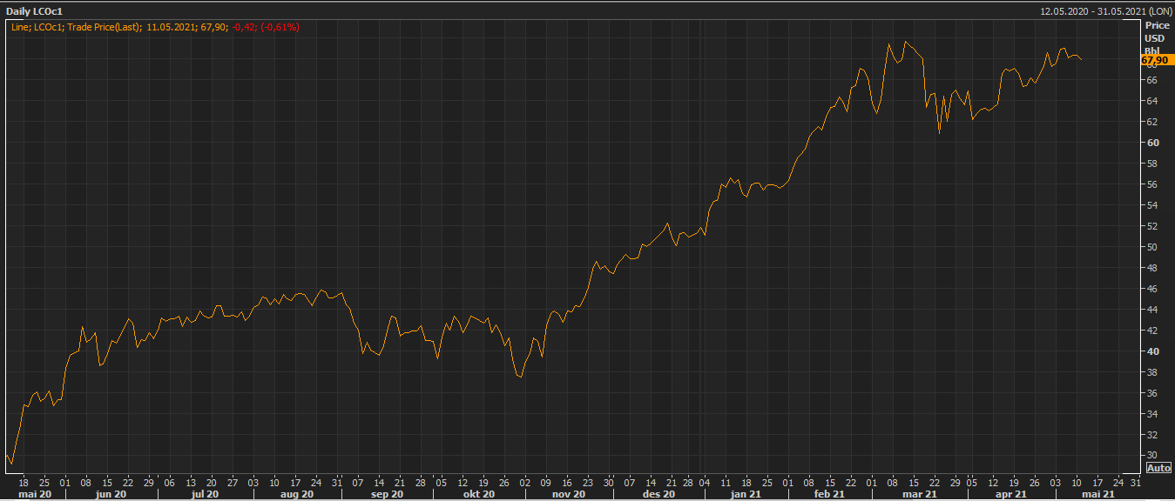Viewport: 1175px width, 501px height.
Task: Click the 30 price axis label
Action: (x=1151, y=456)
